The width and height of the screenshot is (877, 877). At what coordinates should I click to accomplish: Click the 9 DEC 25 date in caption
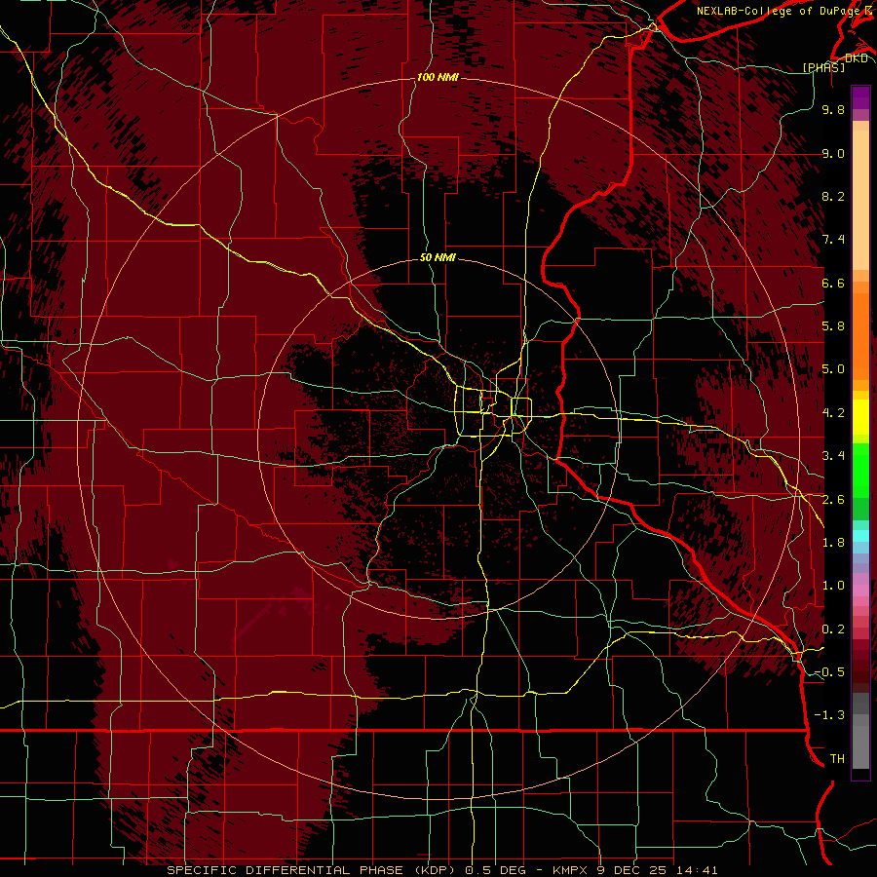click(633, 870)
